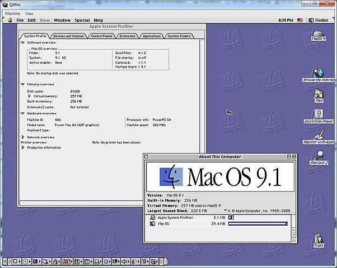Viewport: 337px width, 268px height.
Task: Collapse the Memory overview section
Action: coord(22,84)
